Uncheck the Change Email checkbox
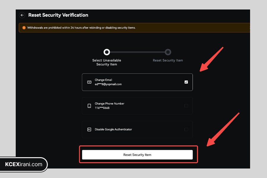 point(186,82)
